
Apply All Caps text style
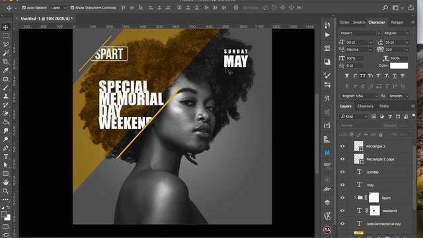coord(363,76)
